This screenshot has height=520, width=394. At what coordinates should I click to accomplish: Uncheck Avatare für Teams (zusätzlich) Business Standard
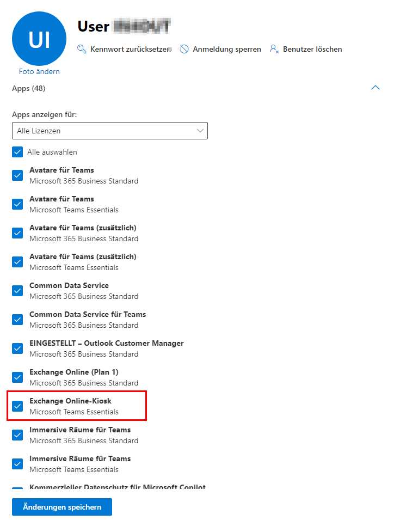pyautogui.click(x=17, y=233)
